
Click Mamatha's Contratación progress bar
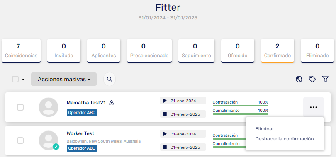coord(241,106)
